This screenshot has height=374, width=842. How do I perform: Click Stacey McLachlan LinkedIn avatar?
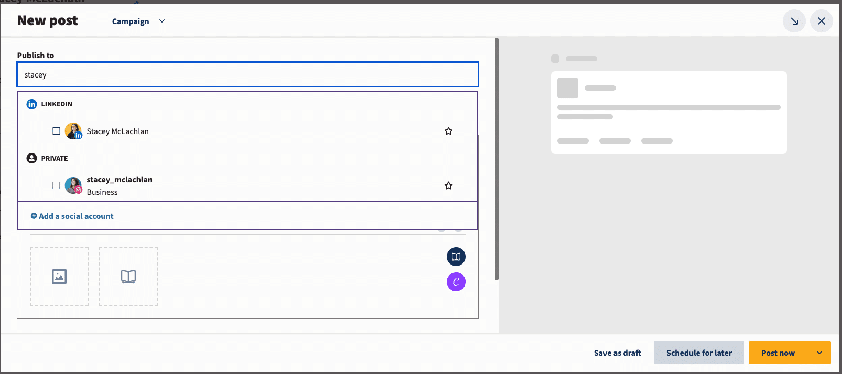pos(73,131)
